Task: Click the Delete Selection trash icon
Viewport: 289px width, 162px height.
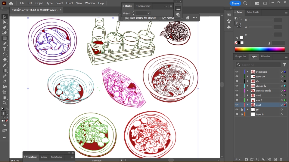Action: 281,159
